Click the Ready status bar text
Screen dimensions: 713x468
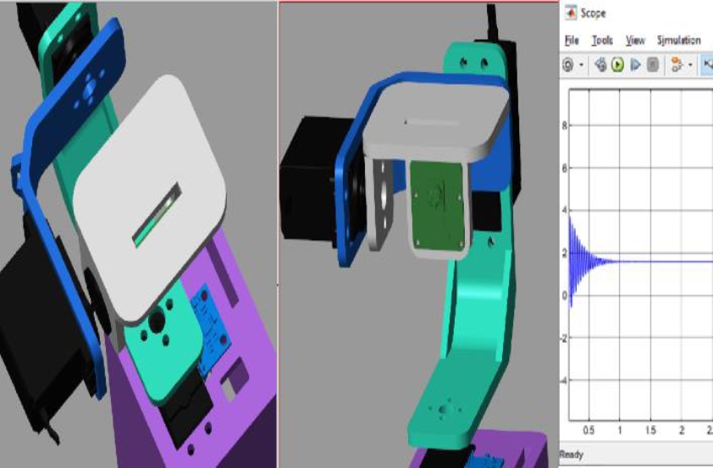pos(572,454)
